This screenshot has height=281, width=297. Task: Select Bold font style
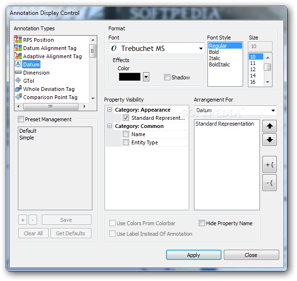[x=214, y=52]
